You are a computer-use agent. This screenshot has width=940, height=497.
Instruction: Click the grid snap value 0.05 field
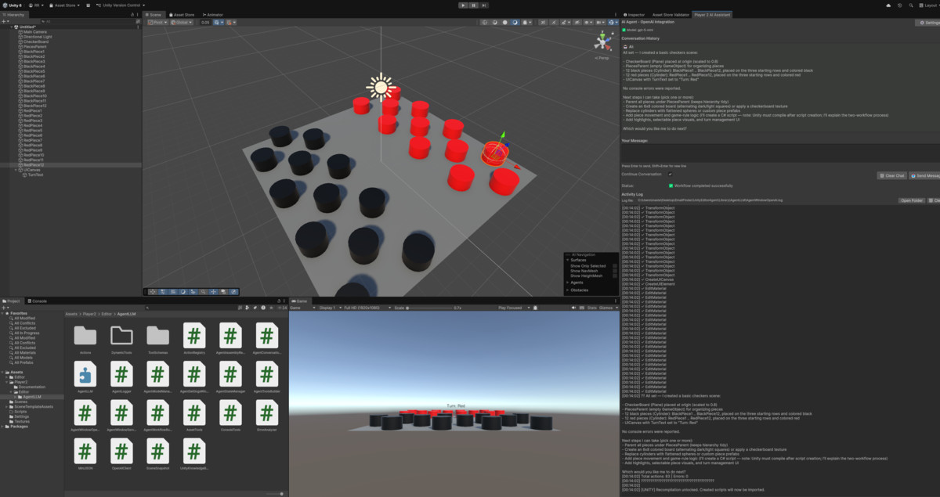point(205,22)
